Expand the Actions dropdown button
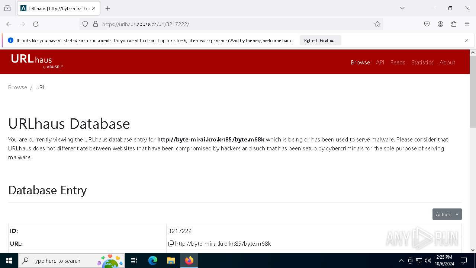The width and height of the screenshot is (476, 268). (447, 214)
